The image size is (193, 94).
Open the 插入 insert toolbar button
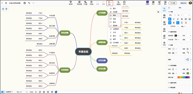(110, 3)
